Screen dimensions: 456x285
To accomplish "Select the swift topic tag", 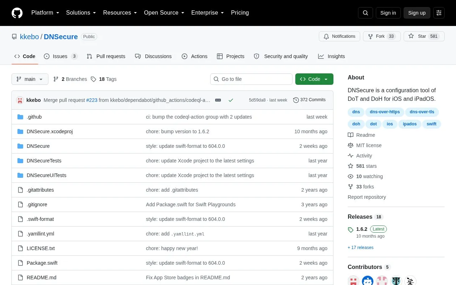I will click(x=431, y=124).
